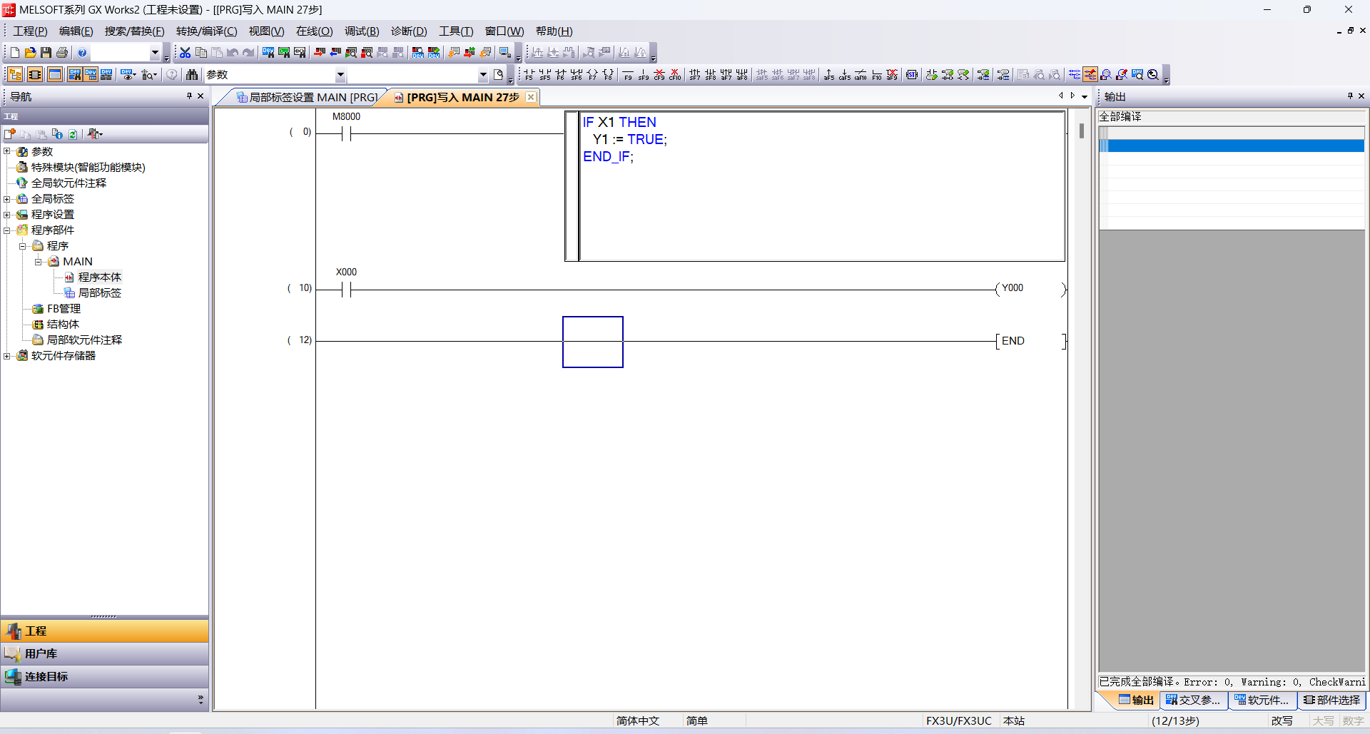Viewport: 1370px width, 734px height.
Task: Click the Open folder toolbar icon
Action: [x=30, y=53]
